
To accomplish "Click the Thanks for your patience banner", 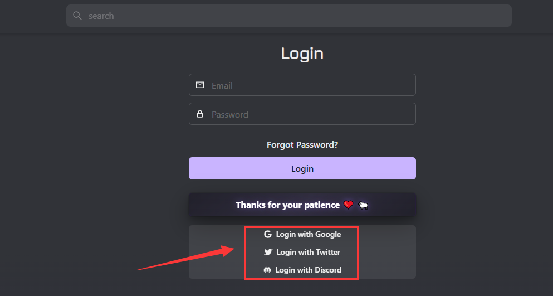I will 302,205.
